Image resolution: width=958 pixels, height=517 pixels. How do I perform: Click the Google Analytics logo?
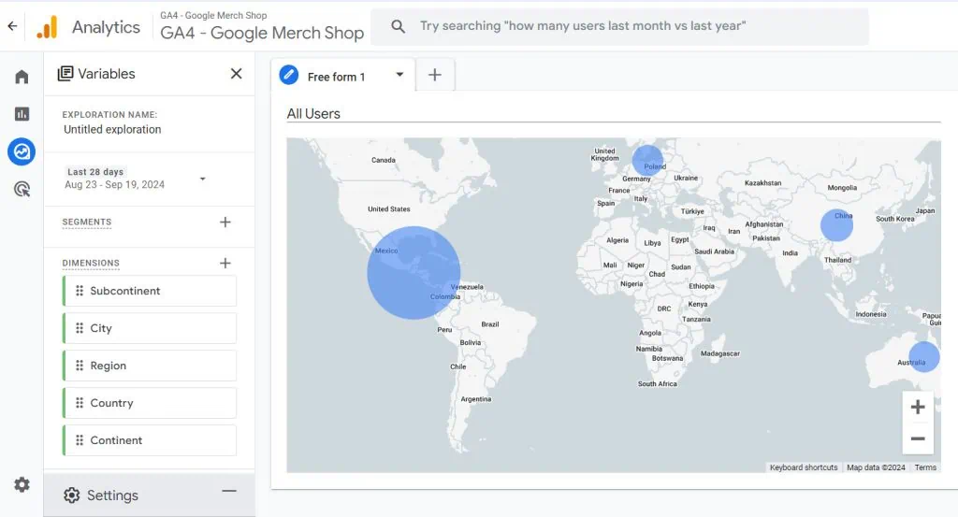pos(47,27)
